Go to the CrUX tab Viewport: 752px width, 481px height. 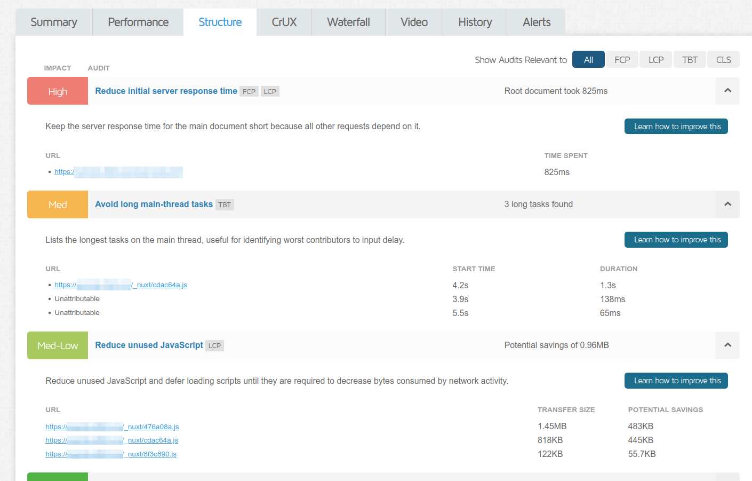point(284,22)
